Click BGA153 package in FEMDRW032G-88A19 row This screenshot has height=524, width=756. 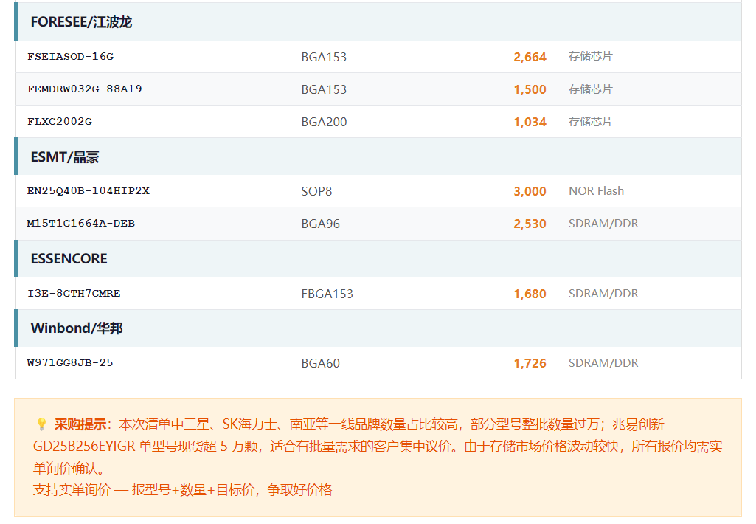point(324,89)
